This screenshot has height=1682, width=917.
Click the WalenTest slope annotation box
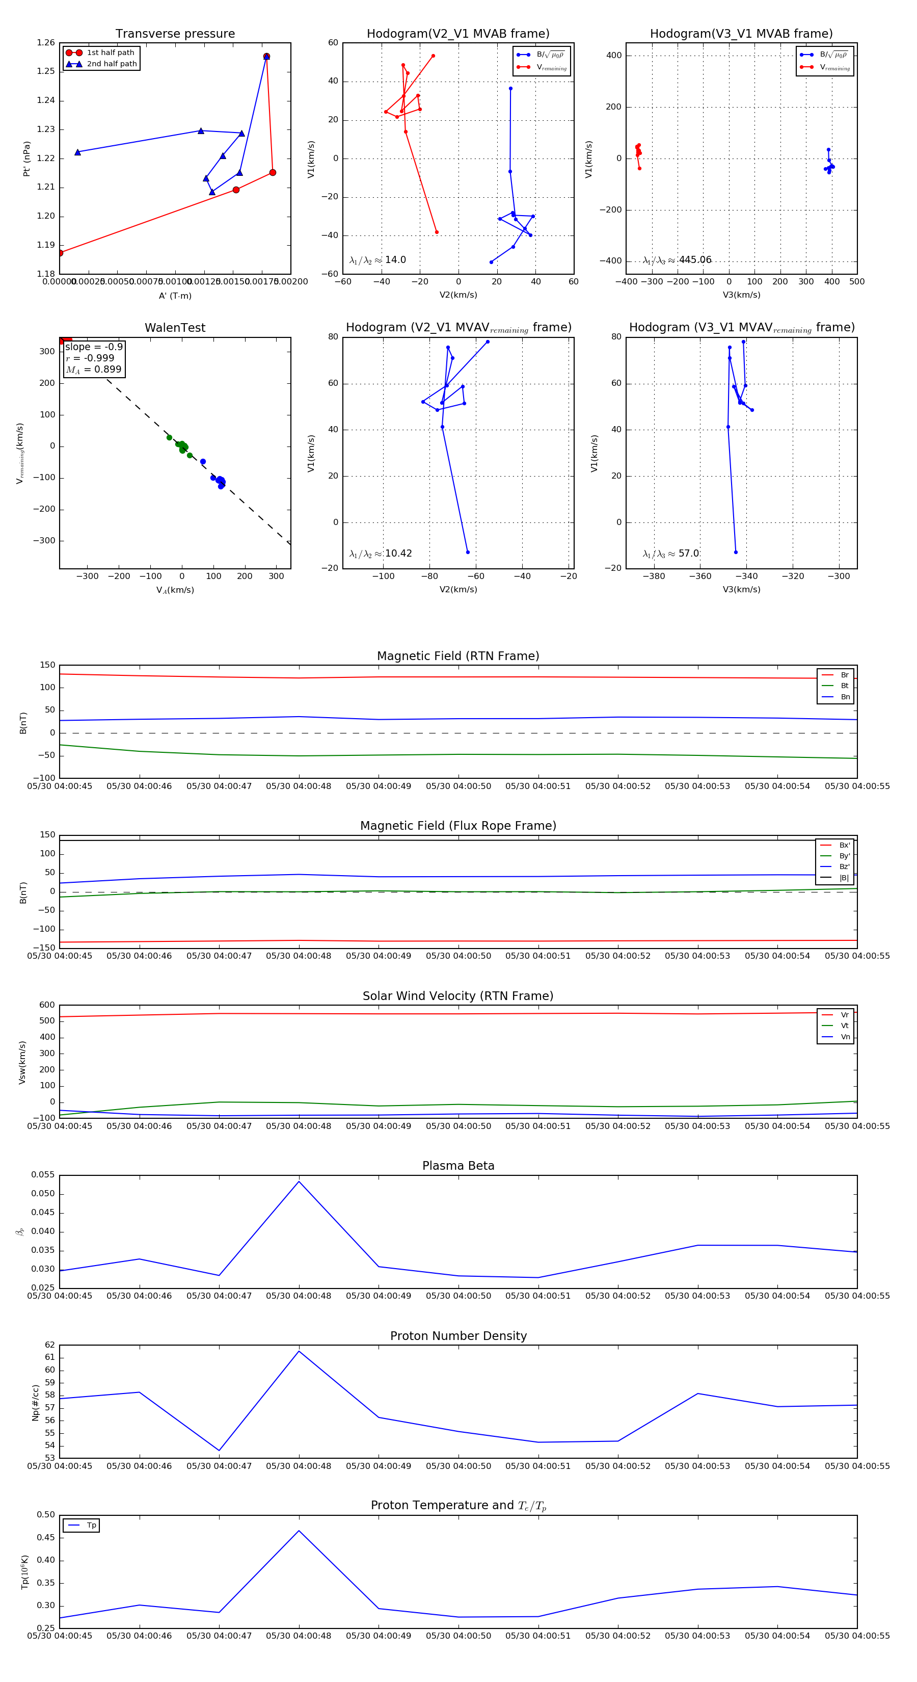(93, 358)
